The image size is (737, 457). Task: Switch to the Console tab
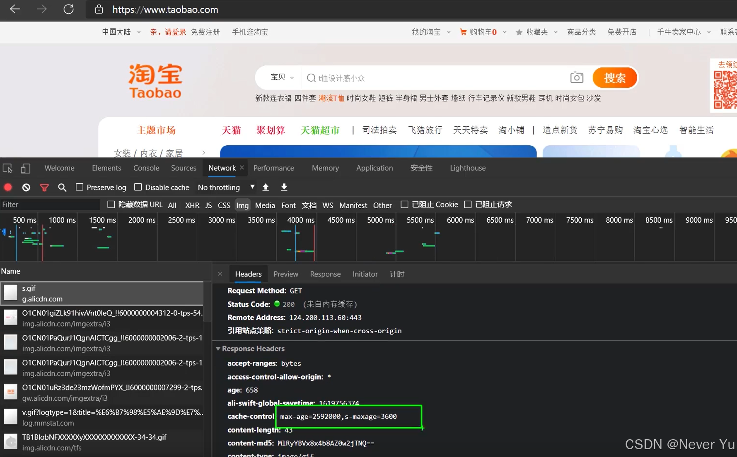coord(146,168)
